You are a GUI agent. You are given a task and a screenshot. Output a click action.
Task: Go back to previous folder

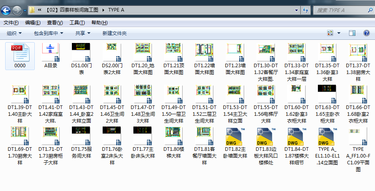pyautogui.click(x=6, y=10)
